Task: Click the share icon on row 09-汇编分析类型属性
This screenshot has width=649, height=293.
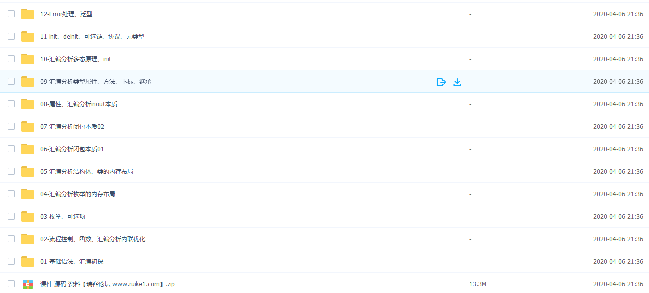Action: (441, 82)
